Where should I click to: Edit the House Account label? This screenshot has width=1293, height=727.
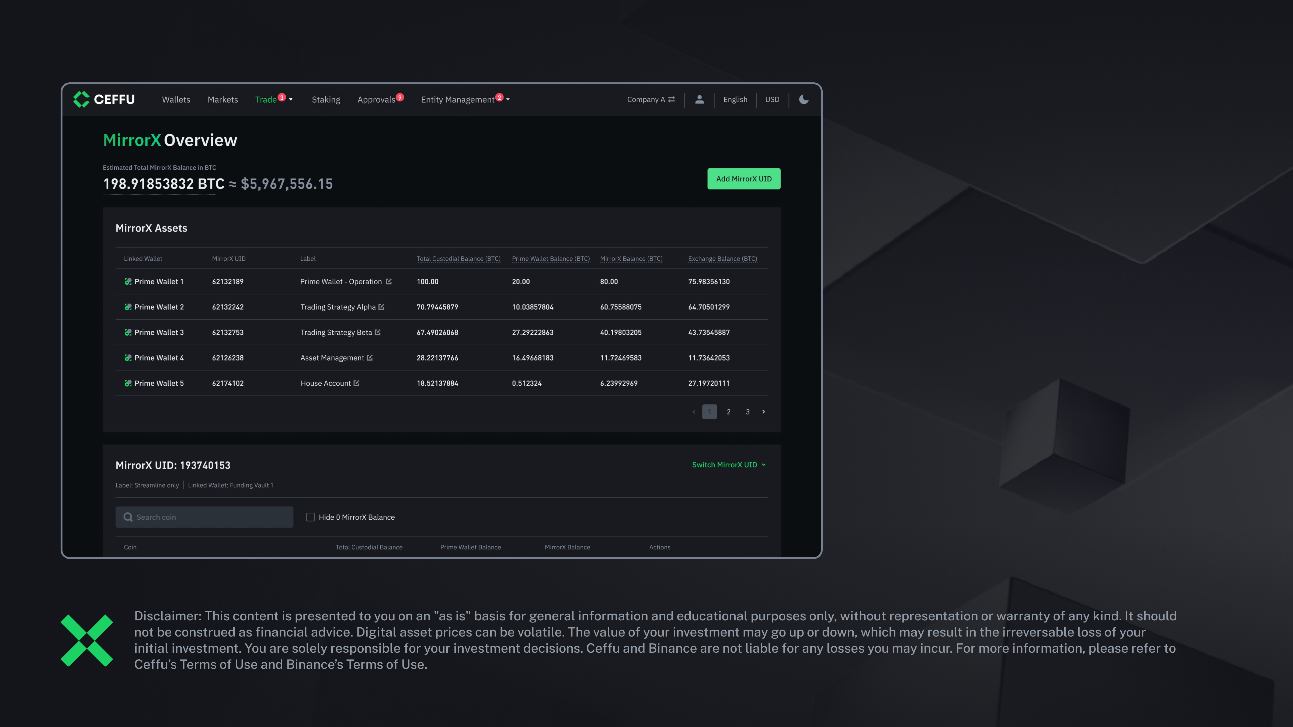[x=356, y=383]
